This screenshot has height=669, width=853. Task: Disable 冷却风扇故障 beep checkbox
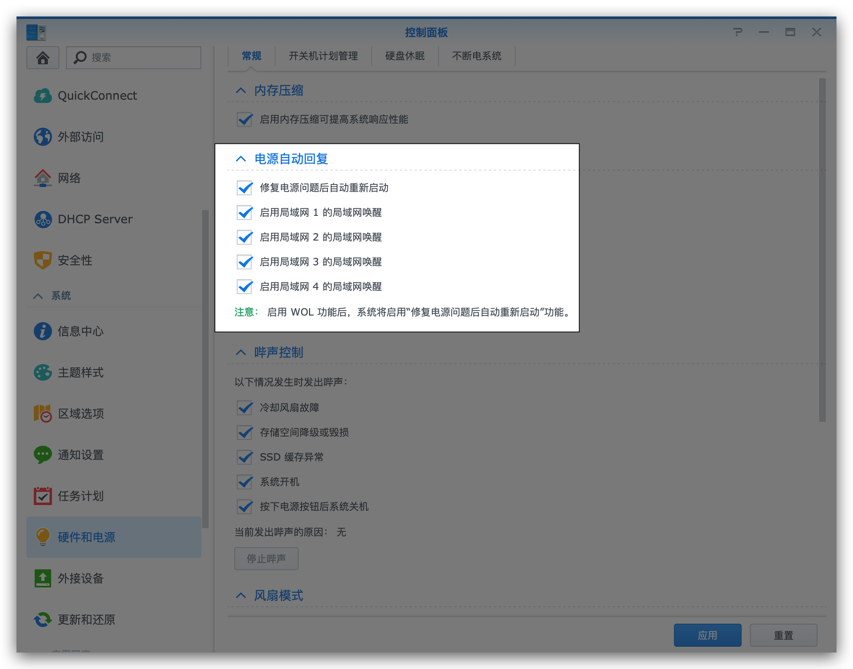[x=245, y=408]
